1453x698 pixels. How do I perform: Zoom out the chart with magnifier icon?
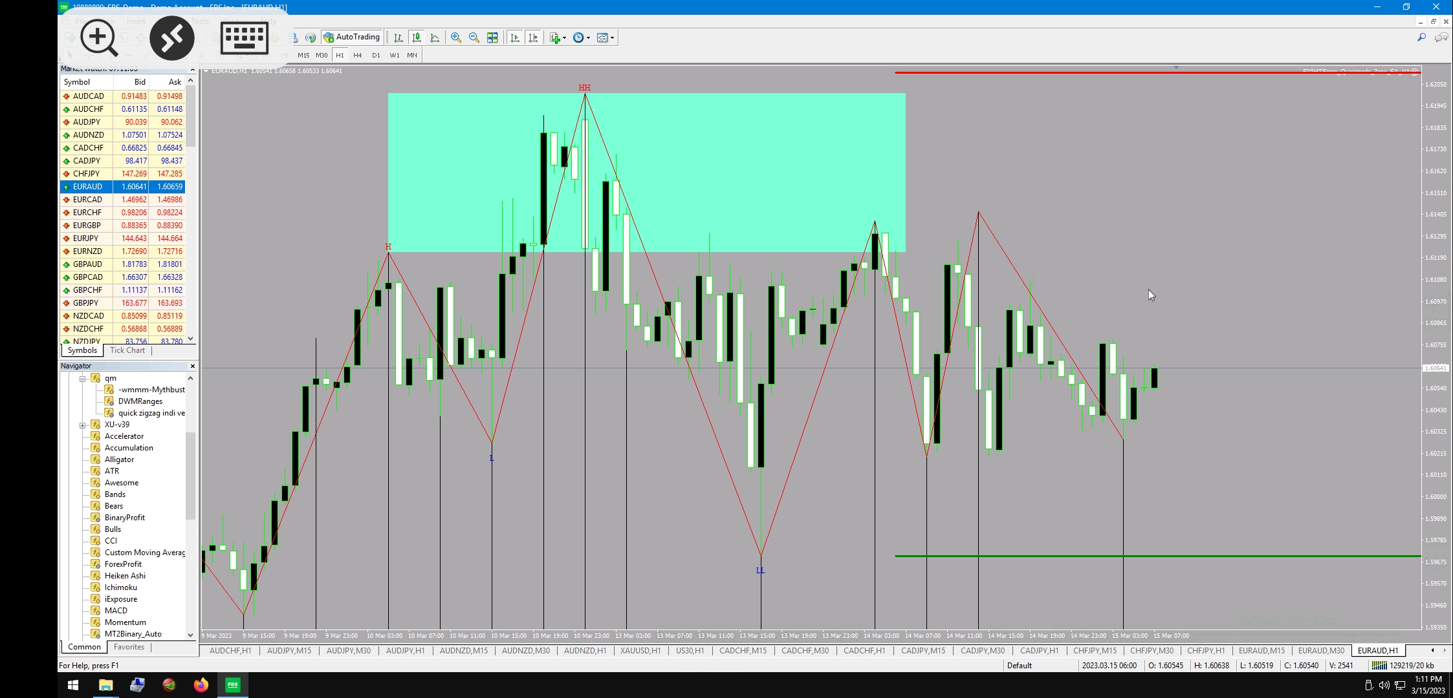(474, 37)
